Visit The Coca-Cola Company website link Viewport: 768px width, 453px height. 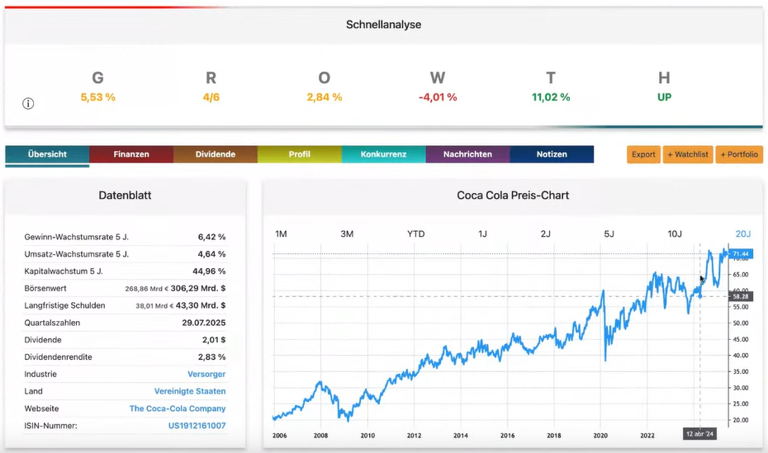tap(178, 408)
